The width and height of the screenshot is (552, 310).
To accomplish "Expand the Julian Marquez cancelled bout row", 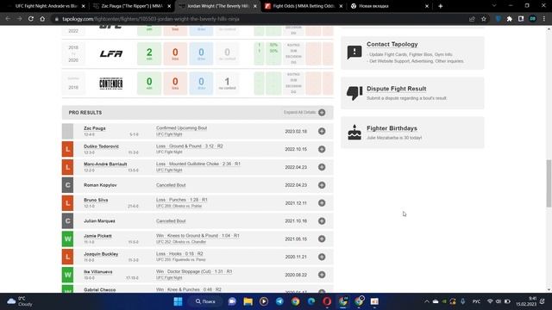I will [x=322, y=220].
